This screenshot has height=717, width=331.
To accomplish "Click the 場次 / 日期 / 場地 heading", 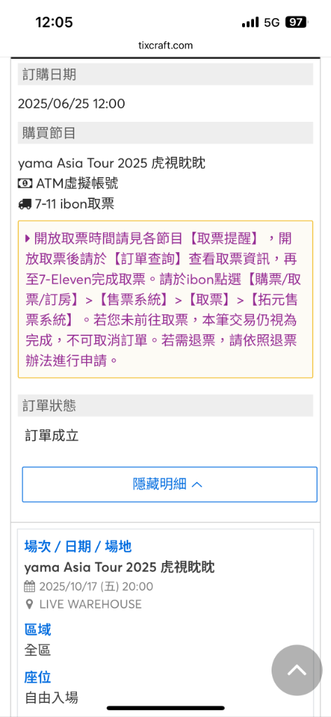I will coord(78,546).
